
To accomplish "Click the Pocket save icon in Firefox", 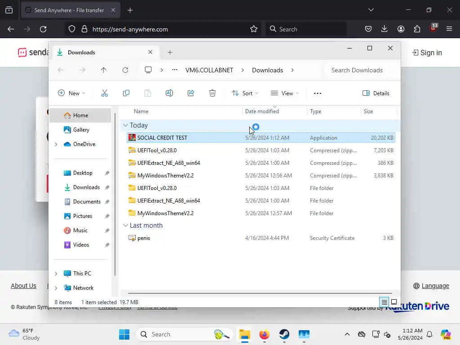I will (x=368, y=29).
